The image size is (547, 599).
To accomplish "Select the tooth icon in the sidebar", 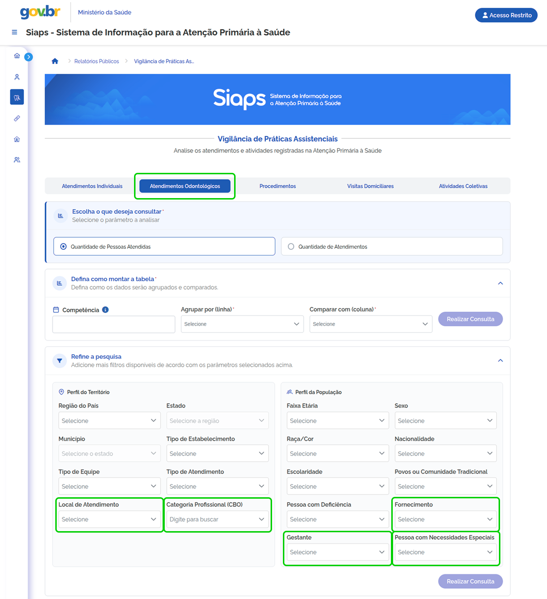I will click(17, 97).
